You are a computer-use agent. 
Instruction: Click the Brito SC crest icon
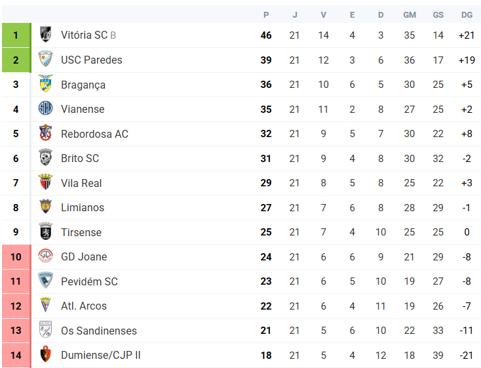click(x=45, y=158)
